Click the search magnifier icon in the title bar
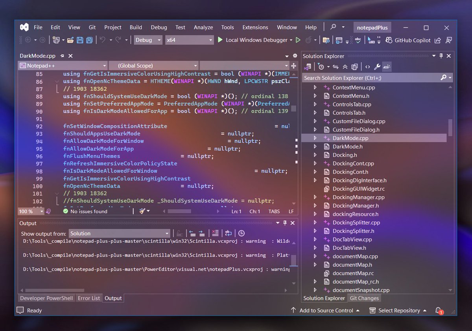The image size is (472, 331). coord(333,27)
